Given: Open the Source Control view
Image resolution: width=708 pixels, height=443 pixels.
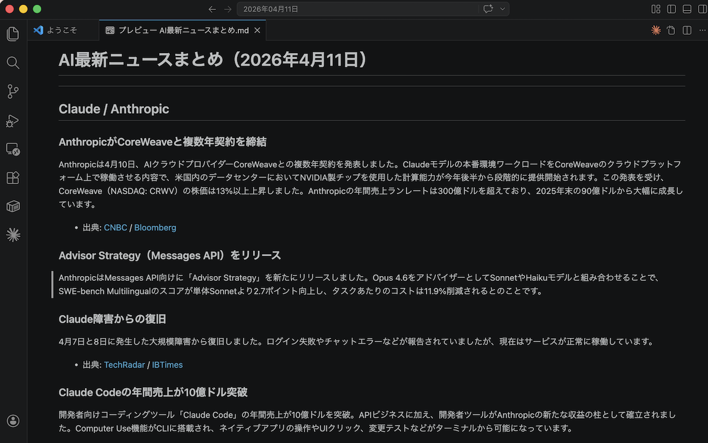Looking at the screenshot, I should click(x=13, y=91).
